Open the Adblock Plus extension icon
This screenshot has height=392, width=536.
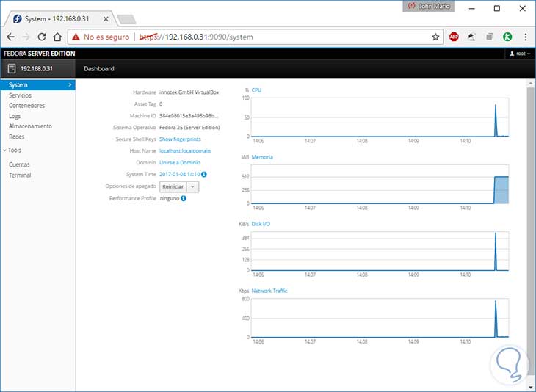pyautogui.click(x=454, y=37)
